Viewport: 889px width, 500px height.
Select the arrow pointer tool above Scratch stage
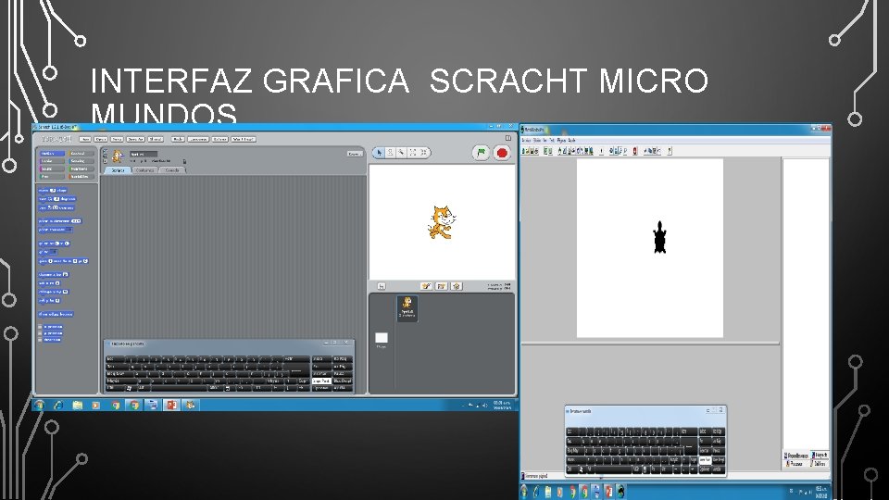click(380, 153)
